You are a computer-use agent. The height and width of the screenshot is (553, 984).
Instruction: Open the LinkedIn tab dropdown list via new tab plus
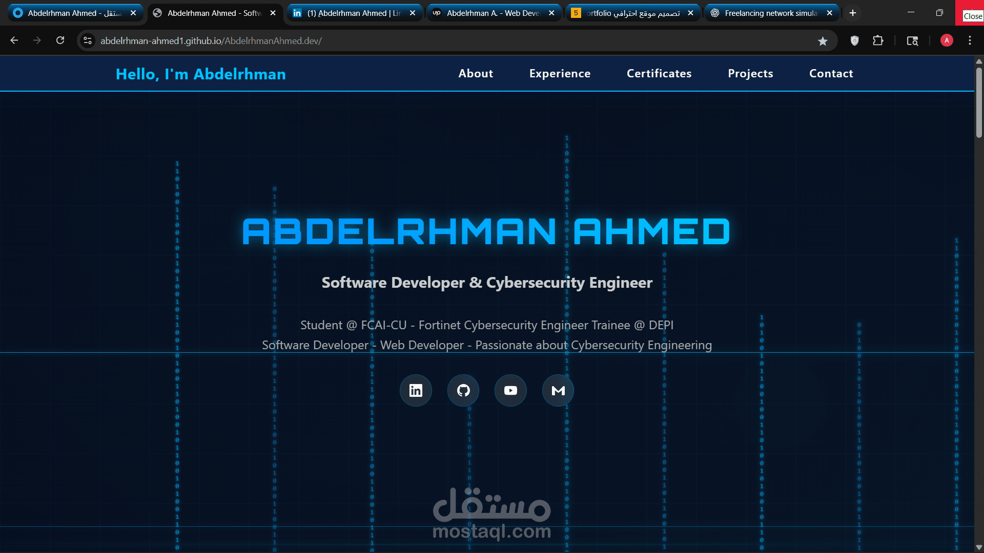click(x=852, y=13)
